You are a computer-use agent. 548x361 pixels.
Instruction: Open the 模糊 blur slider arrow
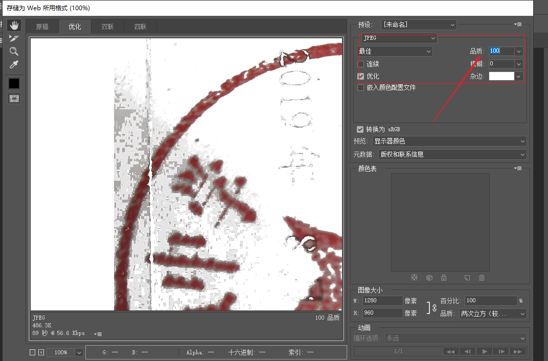[519, 64]
